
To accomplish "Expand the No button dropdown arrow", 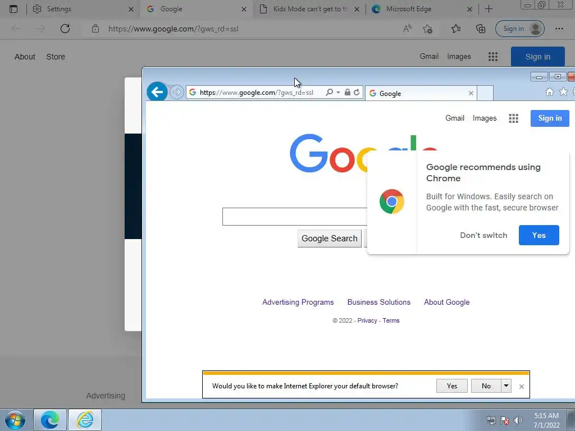I will tap(506, 386).
